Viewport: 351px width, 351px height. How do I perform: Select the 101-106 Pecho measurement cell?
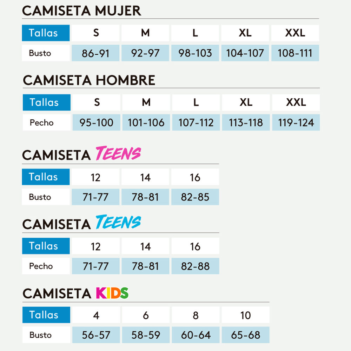(x=146, y=122)
